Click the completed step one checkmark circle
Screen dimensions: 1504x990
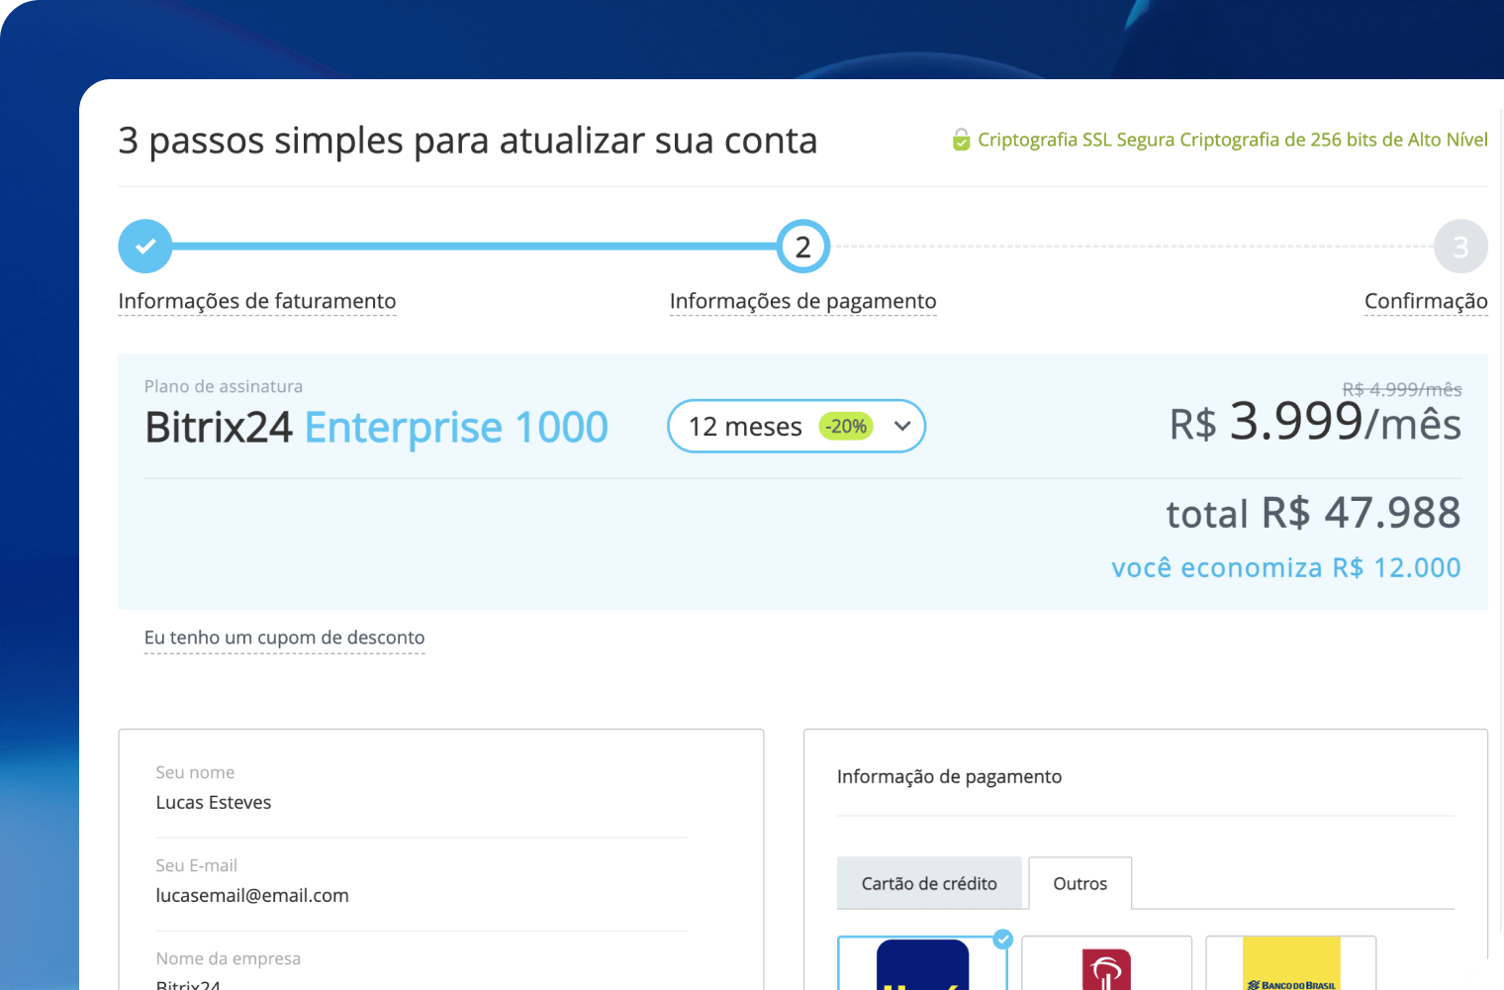[x=145, y=247]
